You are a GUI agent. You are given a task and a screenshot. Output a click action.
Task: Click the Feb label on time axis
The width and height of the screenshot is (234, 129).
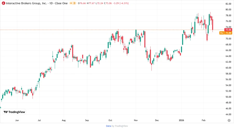point(204,120)
